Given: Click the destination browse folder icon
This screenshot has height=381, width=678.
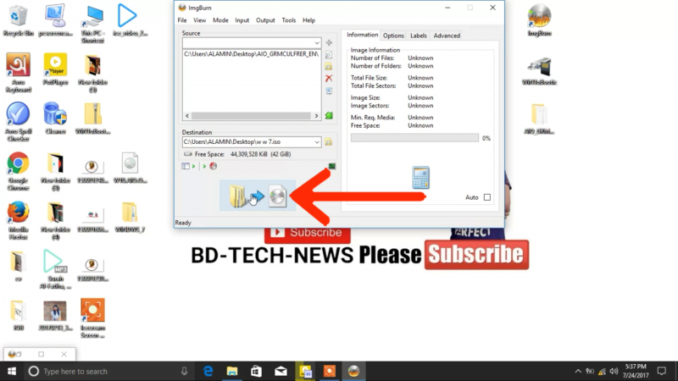Looking at the screenshot, I should pyautogui.click(x=329, y=141).
